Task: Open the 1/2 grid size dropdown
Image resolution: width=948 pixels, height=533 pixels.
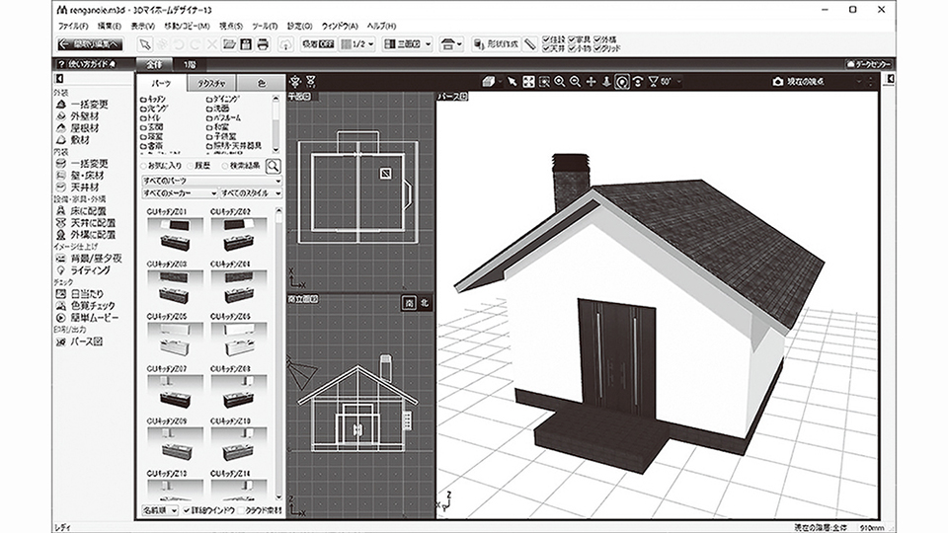Action: [357, 44]
